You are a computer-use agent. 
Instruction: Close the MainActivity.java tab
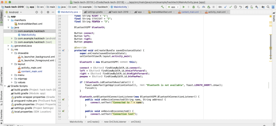pos(80,12)
